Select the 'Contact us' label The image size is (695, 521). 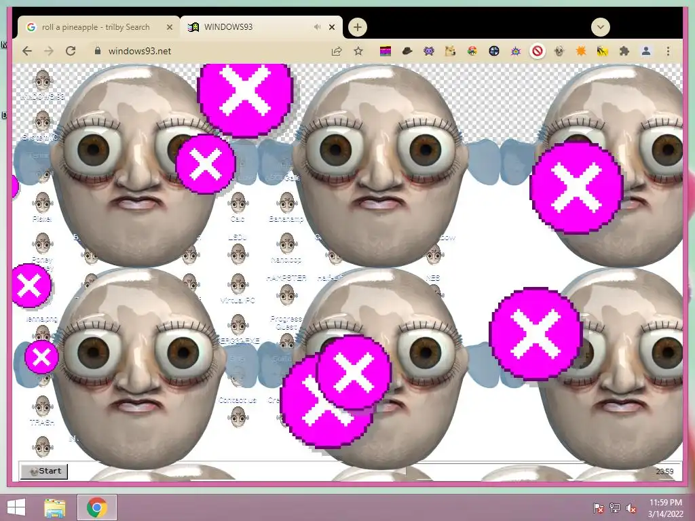(x=238, y=400)
